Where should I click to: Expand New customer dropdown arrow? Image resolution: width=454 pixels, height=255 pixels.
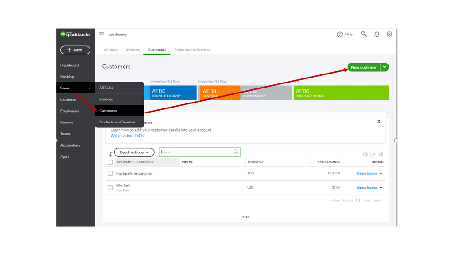(x=384, y=67)
